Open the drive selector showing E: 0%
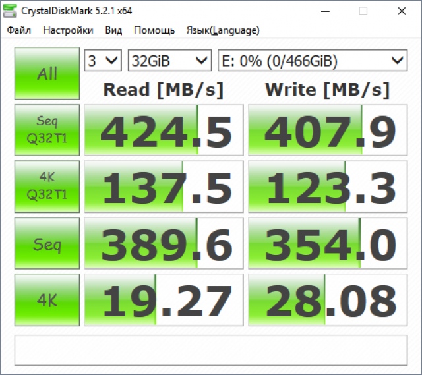Image resolution: width=422 pixels, height=375 pixels. click(x=312, y=61)
